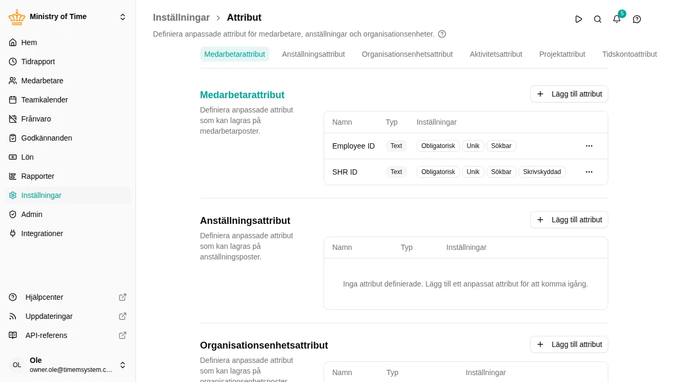Go back to Inställningar via breadcrumb
Screen dimensions: 680x382
[181, 18]
